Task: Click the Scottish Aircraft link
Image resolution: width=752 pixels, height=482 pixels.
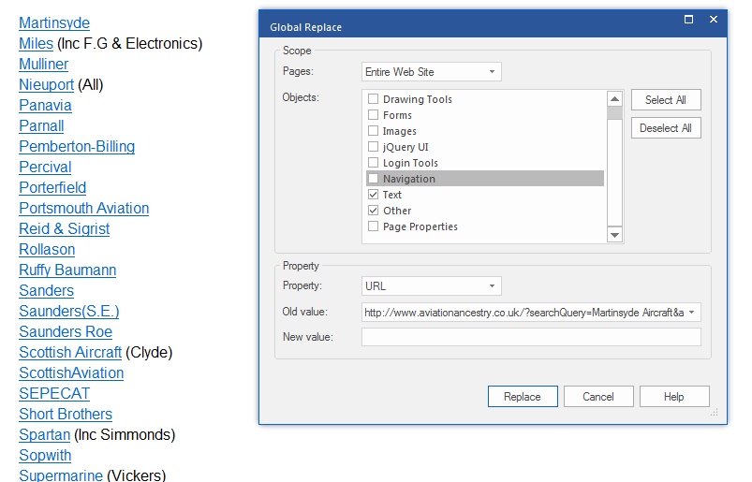Action: (x=70, y=353)
